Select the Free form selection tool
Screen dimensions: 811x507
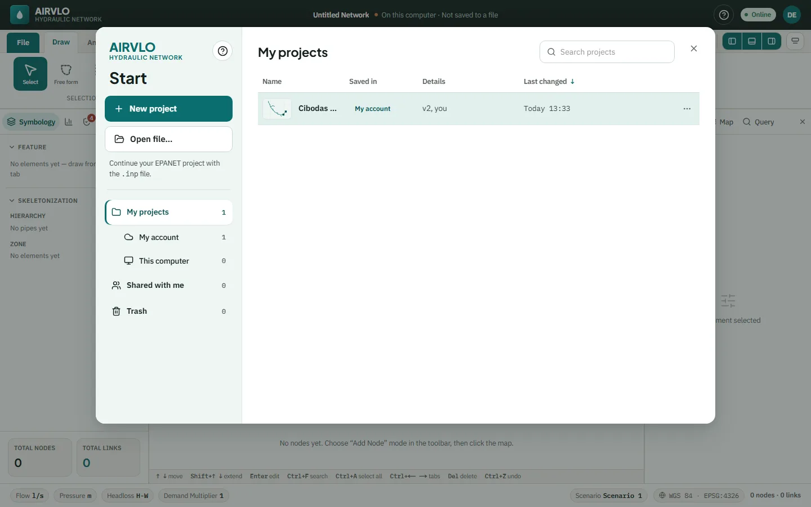click(x=66, y=74)
